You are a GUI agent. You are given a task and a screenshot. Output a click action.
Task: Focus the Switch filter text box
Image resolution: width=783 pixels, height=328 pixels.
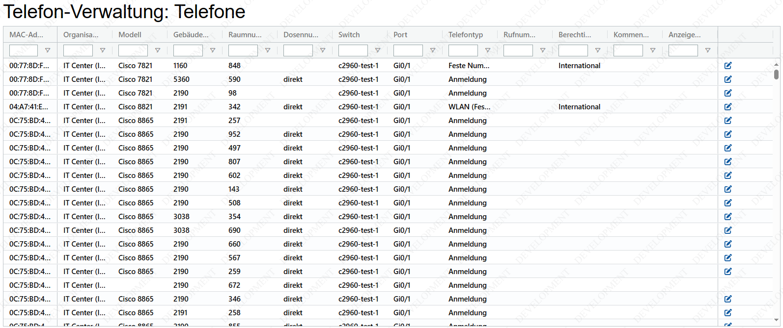click(353, 50)
